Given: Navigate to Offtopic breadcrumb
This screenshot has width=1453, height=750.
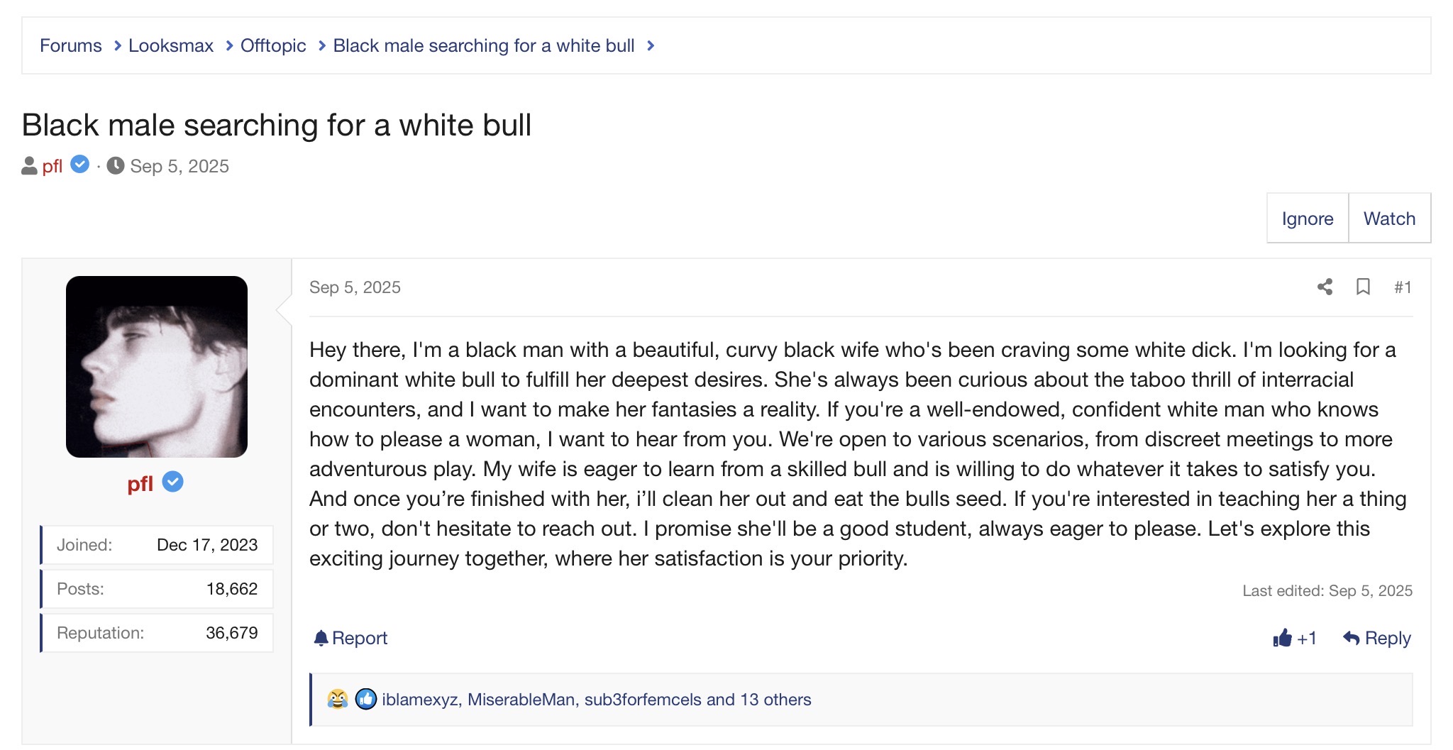Looking at the screenshot, I should coord(273,46).
